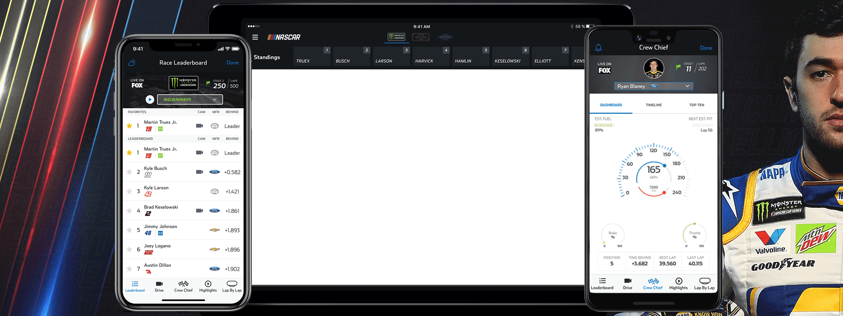843x316 pixels.
Task: Tap Ford logo for Austin Dillon
Action: point(215,269)
